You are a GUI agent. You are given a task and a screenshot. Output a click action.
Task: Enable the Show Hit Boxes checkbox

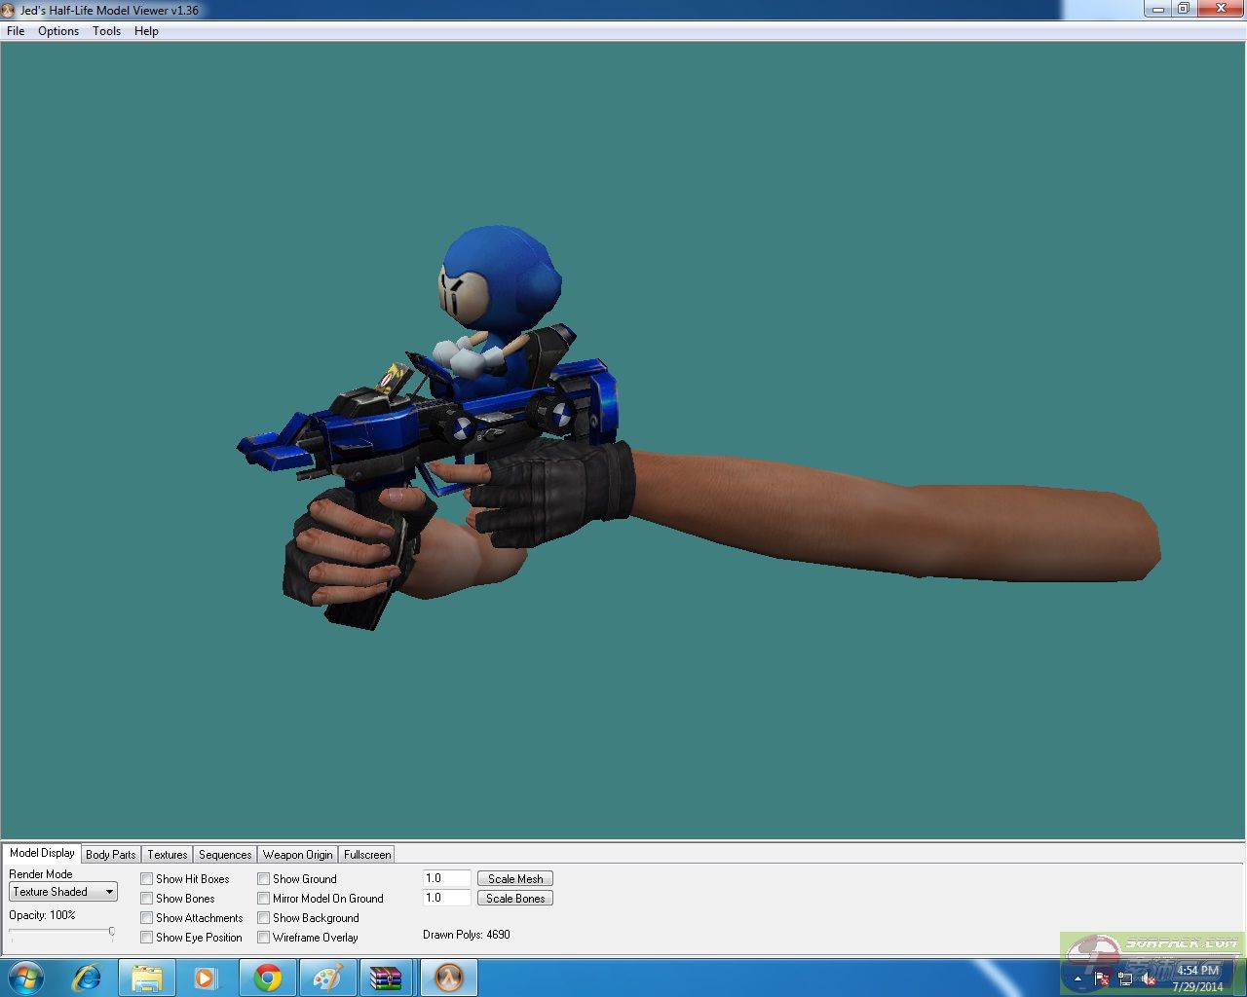tap(147, 879)
